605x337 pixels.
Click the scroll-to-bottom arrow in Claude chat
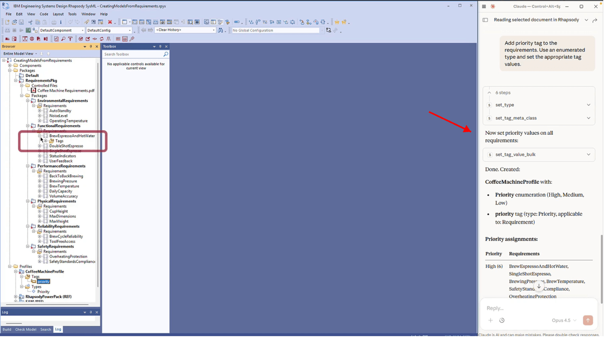click(539, 286)
